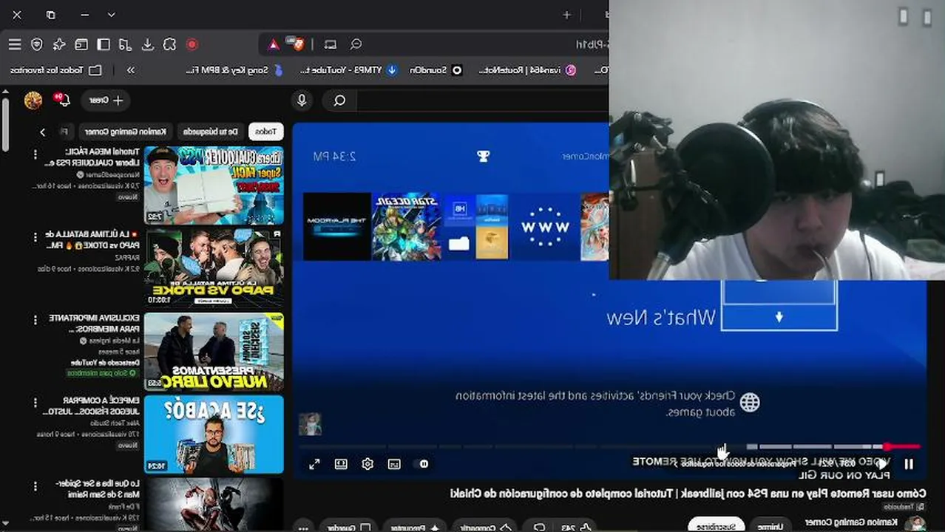Click the Unirme join button
Image resolution: width=945 pixels, height=532 pixels.
coord(770,526)
